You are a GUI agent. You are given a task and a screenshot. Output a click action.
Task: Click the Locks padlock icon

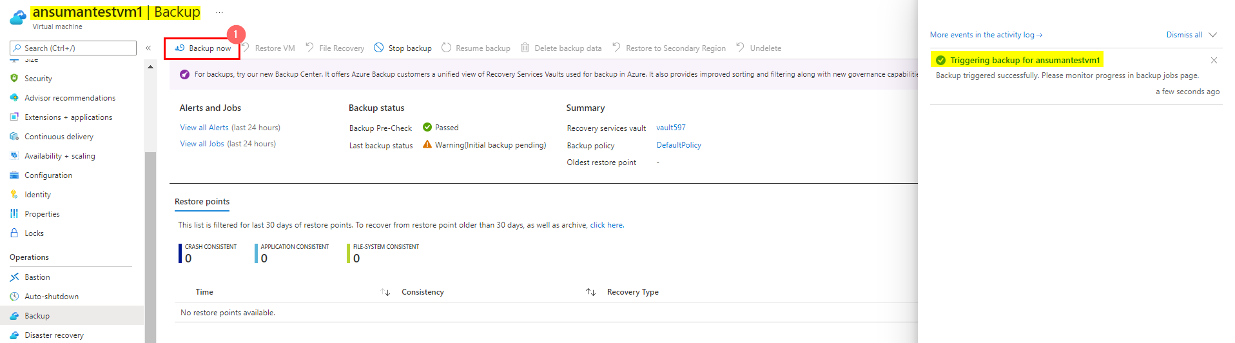click(14, 233)
